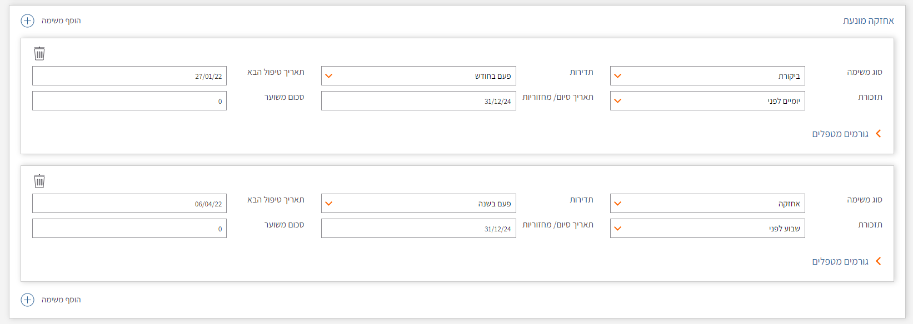Open reminder dropdown showing שבוע לפני

(707, 229)
